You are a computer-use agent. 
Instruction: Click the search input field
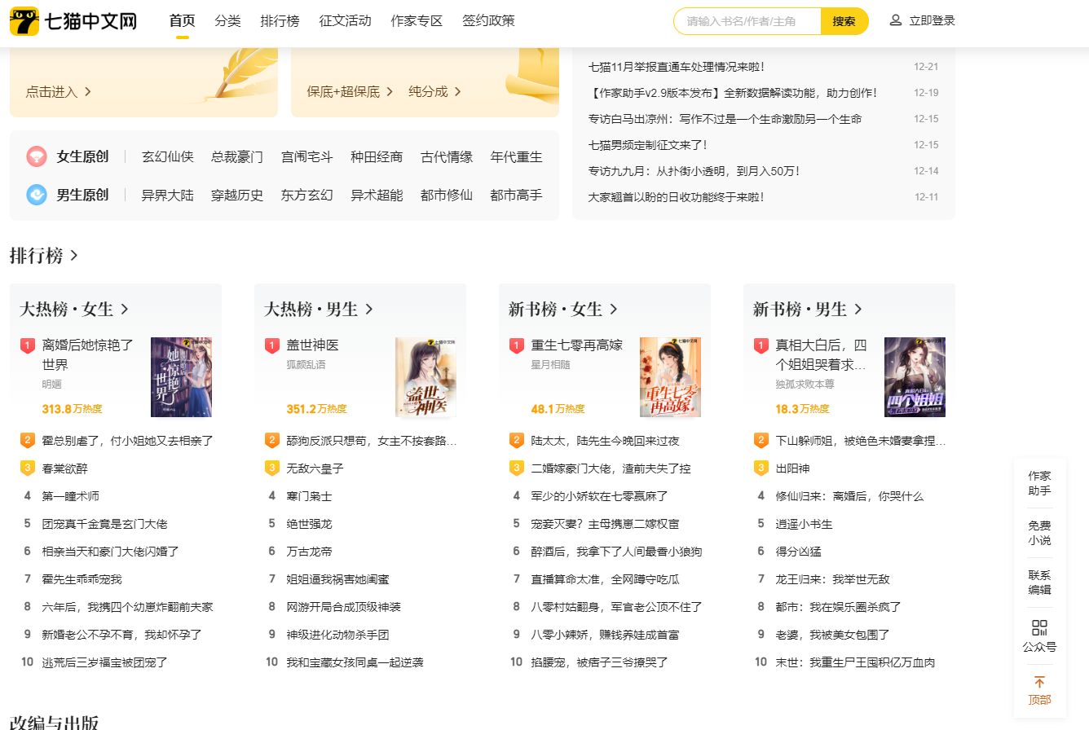746,21
